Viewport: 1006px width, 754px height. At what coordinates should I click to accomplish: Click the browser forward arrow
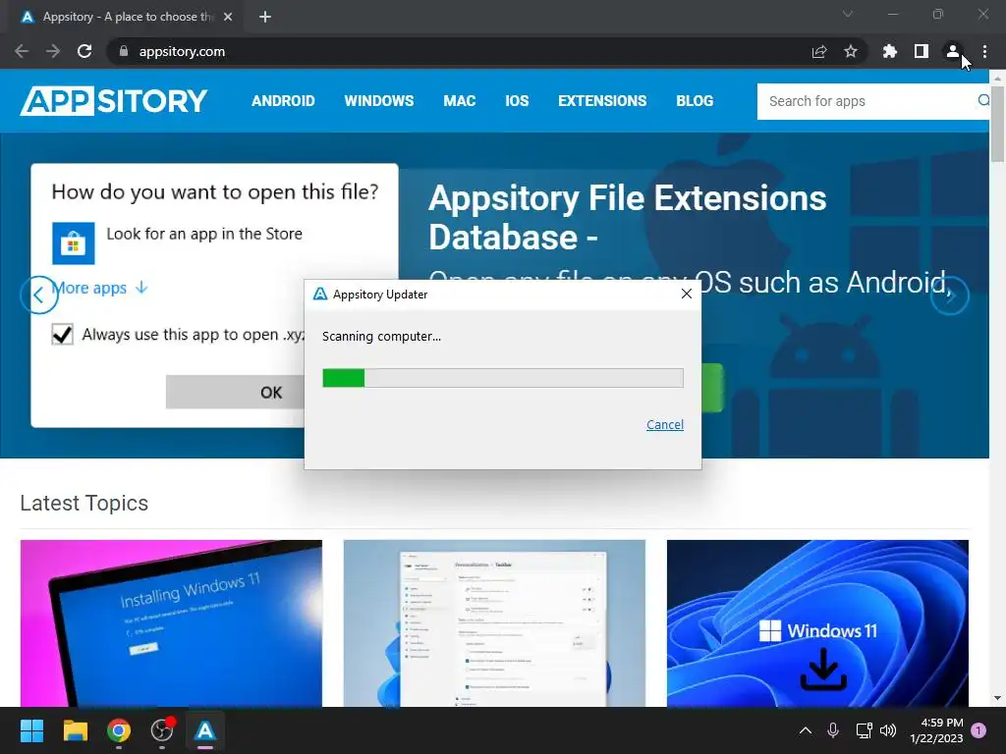(x=53, y=51)
